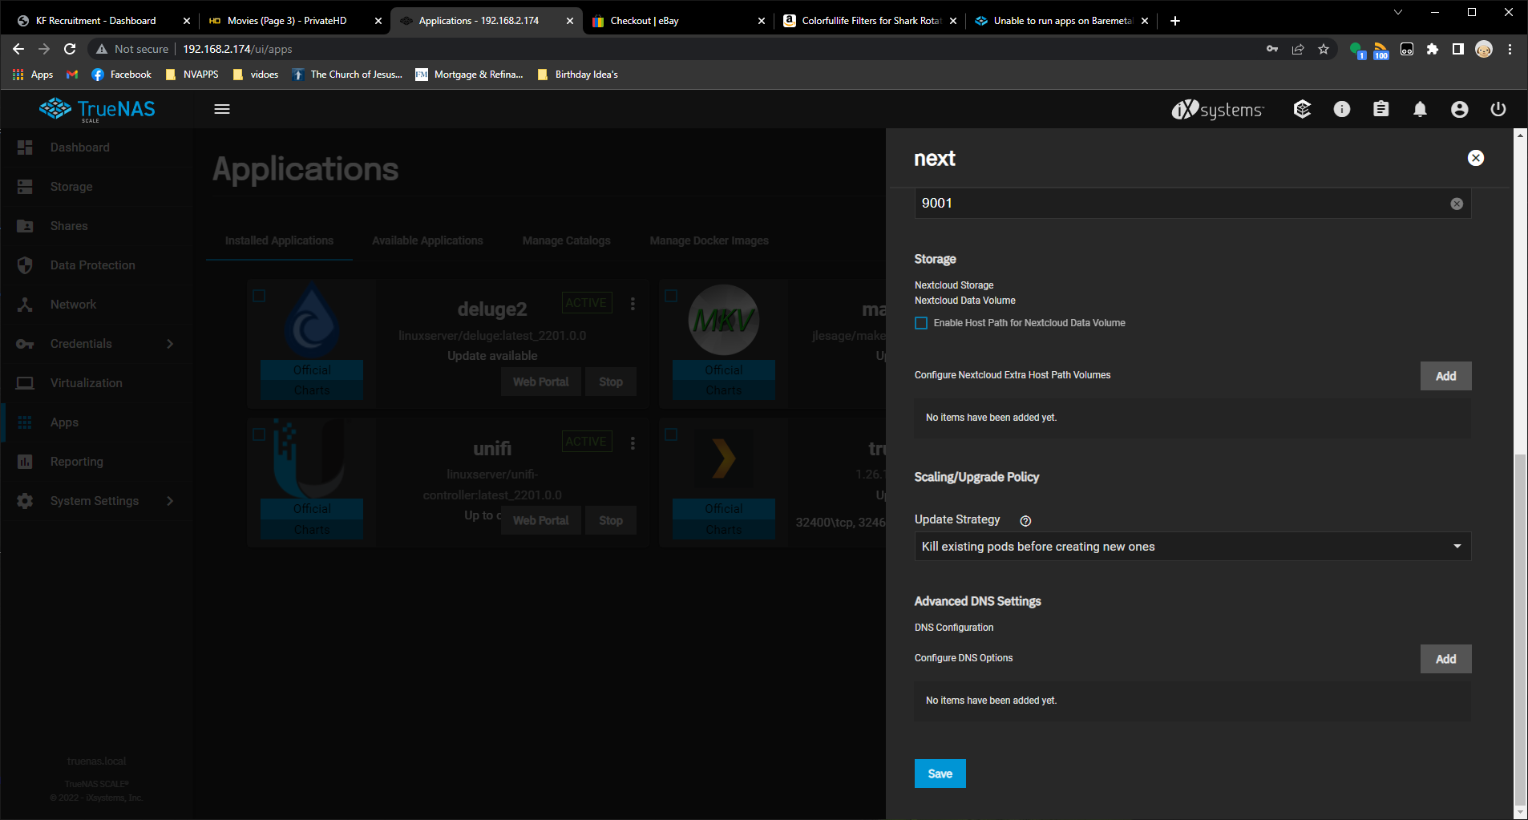
Task: Open Chrome extensions puzzle icon
Action: (1433, 49)
